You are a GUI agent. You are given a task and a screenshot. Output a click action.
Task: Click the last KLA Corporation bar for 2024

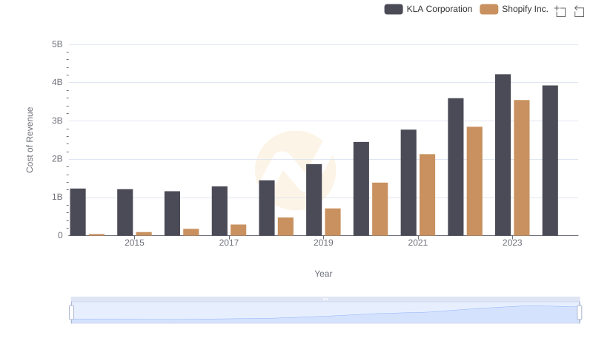[x=550, y=161]
